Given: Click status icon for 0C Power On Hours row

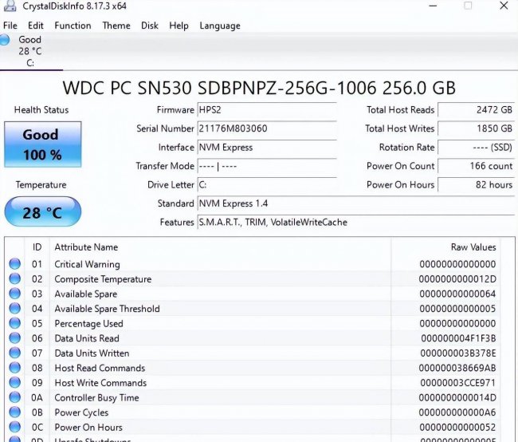Looking at the screenshot, I should pos(14,427).
